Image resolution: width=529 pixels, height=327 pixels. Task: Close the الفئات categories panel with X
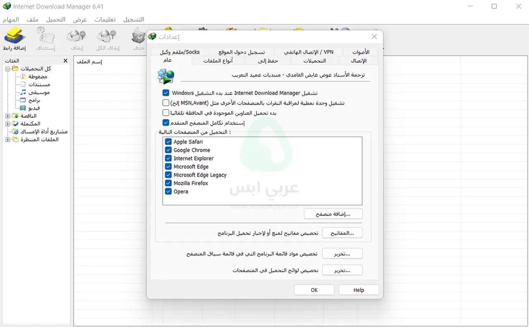[x=65, y=61]
